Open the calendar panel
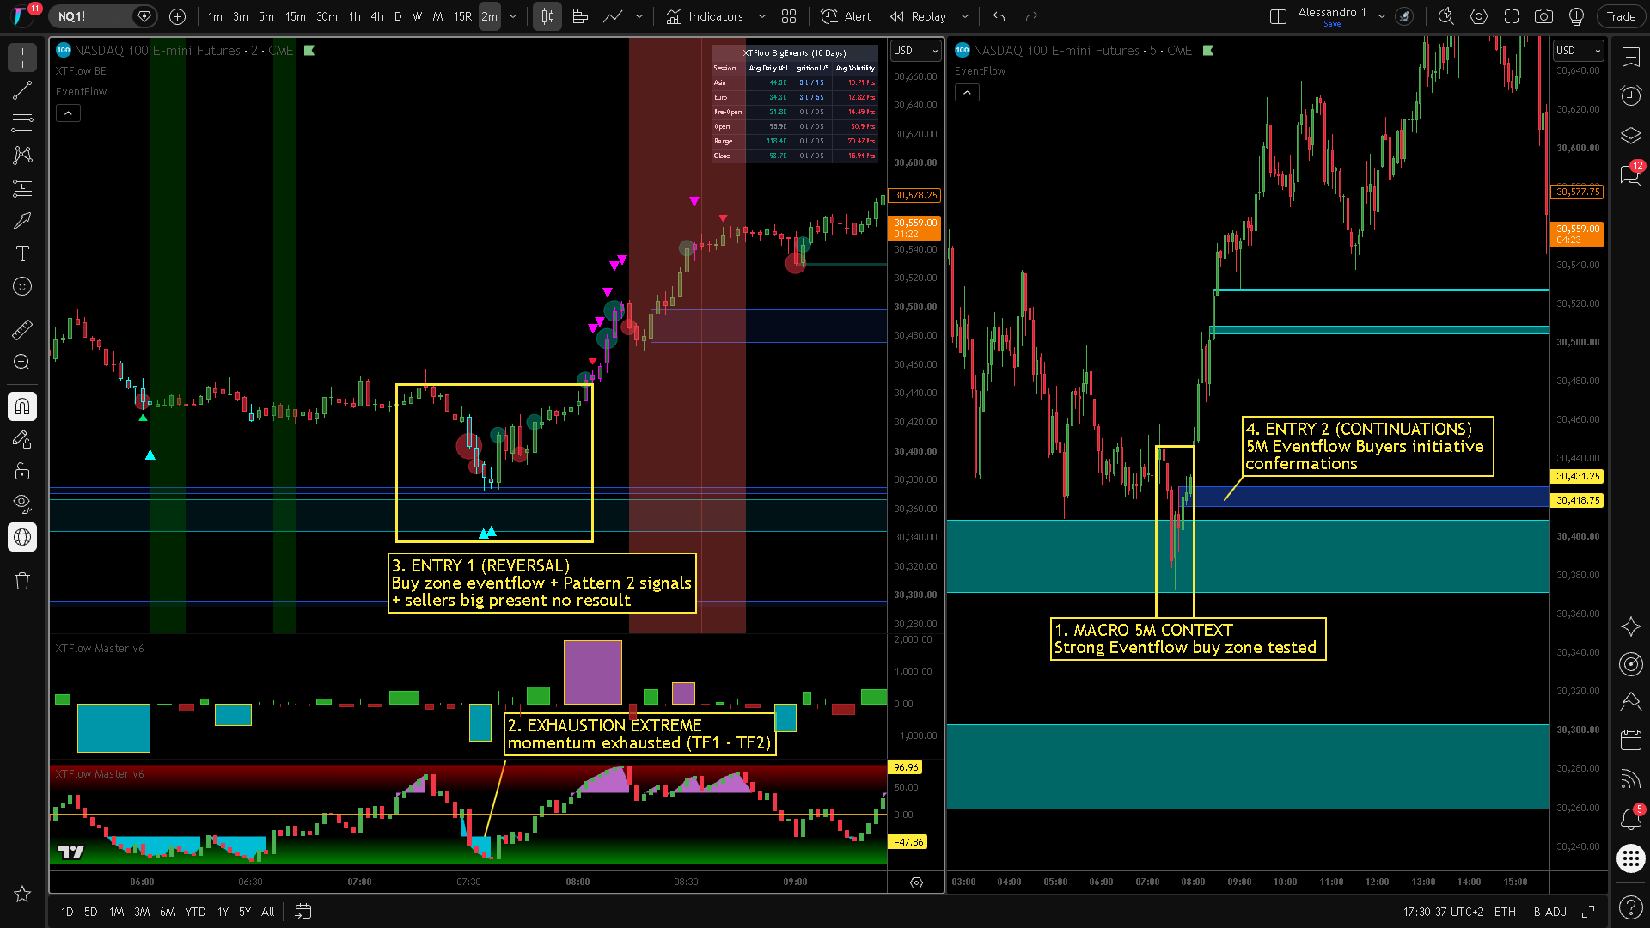Screen dimensions: 1650x928 point(1630,739)
